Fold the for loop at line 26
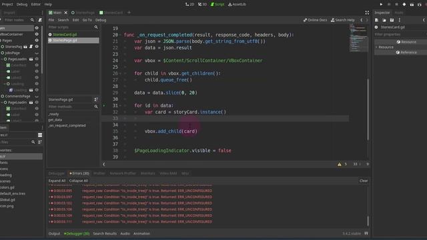Image resolution: width=427 pixels, height=240 pixels. pos(120,73)
